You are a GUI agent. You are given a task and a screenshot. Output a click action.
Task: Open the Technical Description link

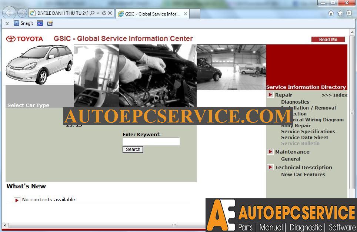tap(304, 167)
